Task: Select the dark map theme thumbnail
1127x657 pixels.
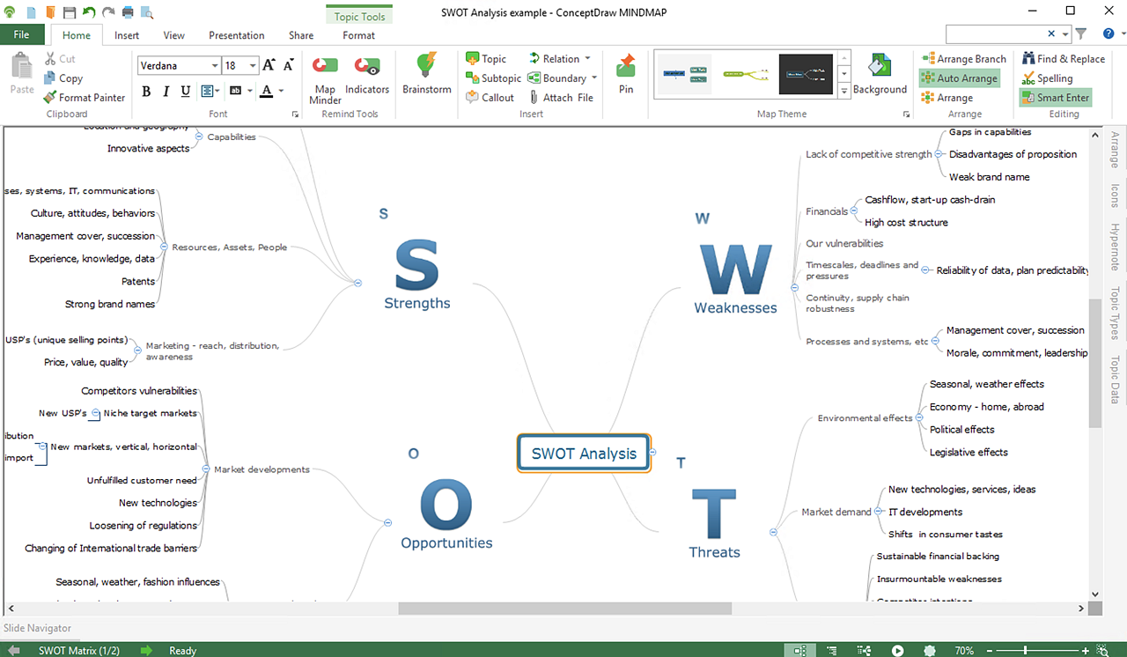Action: pyautogui.click(x=806, y=74)
